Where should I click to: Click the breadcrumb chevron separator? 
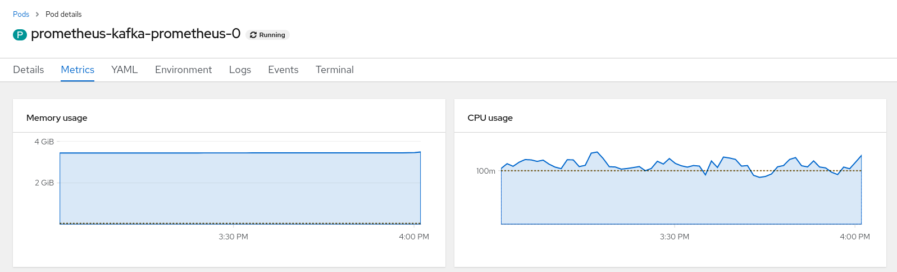(37, 14)
